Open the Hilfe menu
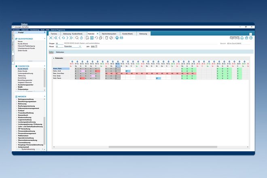This screenshot has height=178, width=267. click(x=47, y=30)
